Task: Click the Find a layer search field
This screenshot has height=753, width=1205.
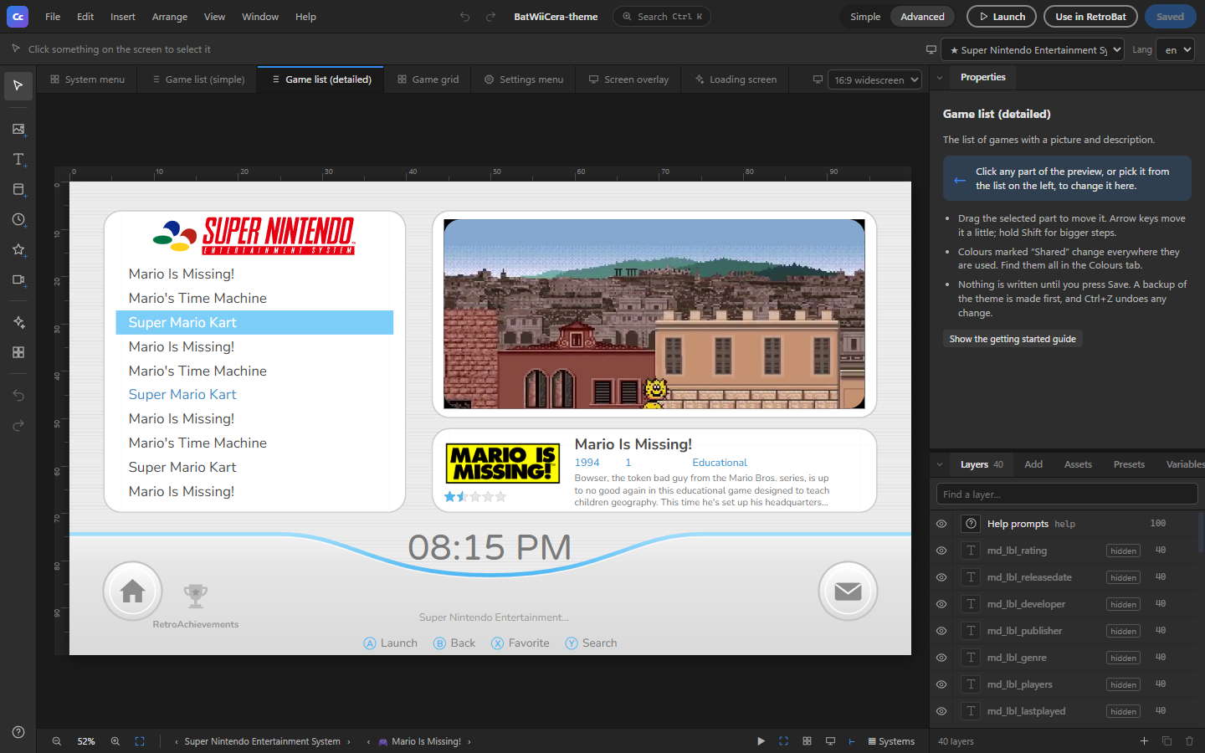Action: pos(1067,494)
